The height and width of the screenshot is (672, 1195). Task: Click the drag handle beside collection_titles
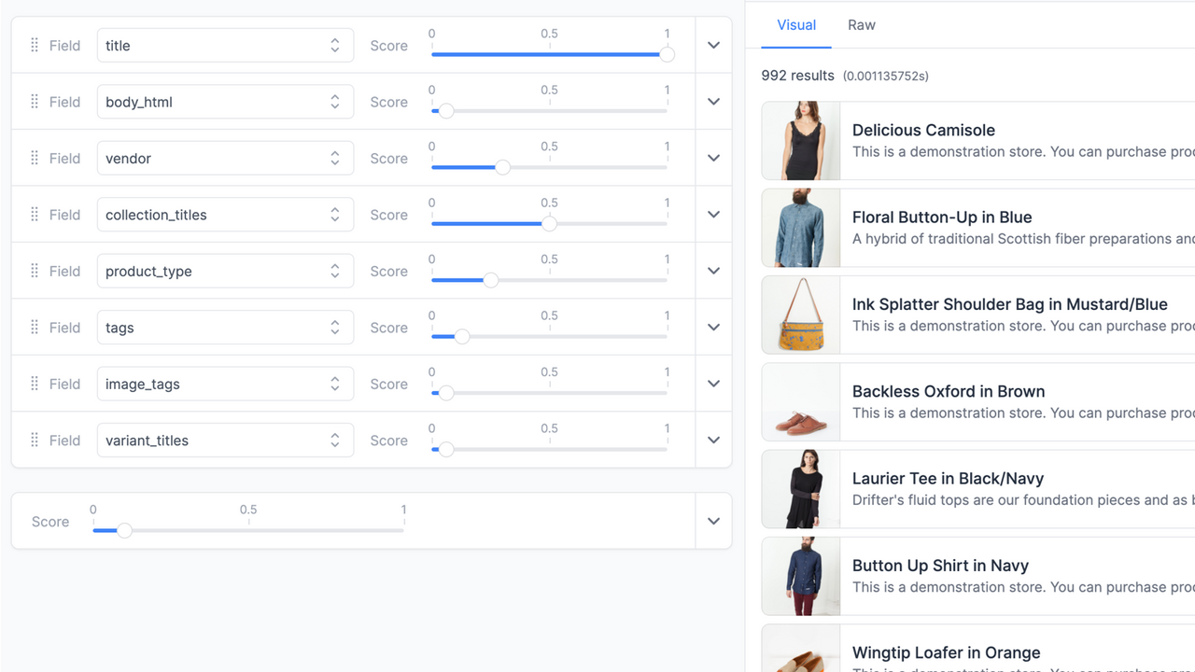coord(34,214)
